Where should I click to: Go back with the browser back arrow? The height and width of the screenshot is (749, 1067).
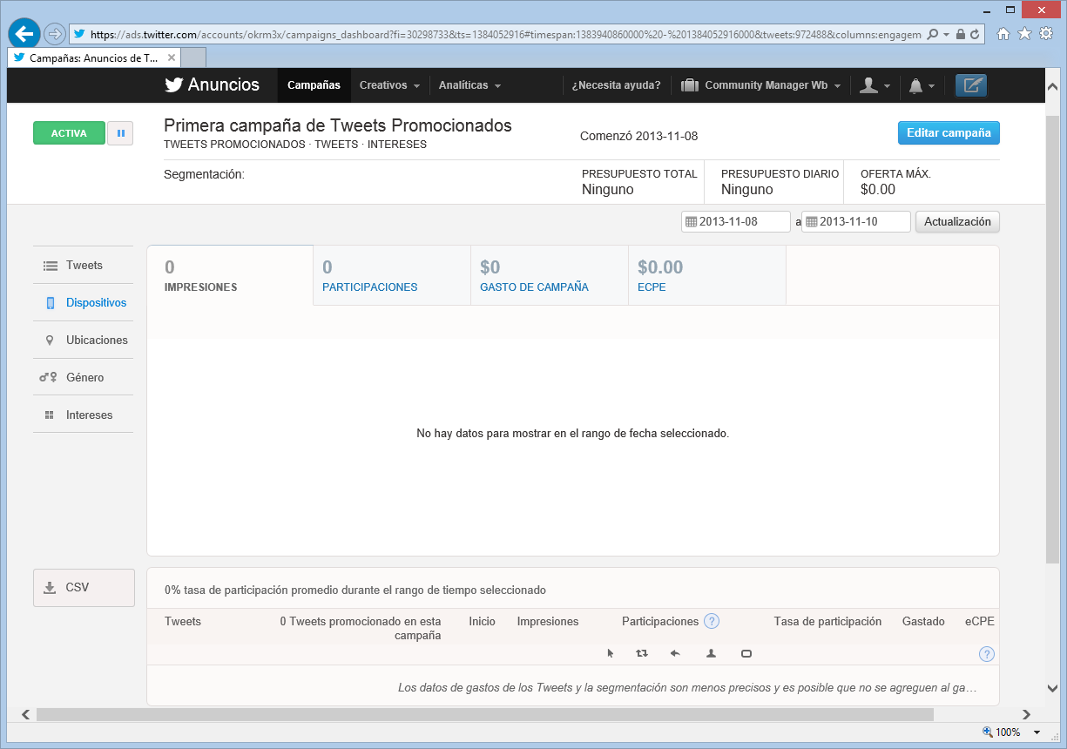pos(24,34)
